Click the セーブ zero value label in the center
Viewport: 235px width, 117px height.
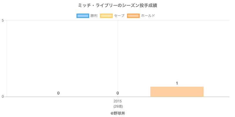coord(117,93)
